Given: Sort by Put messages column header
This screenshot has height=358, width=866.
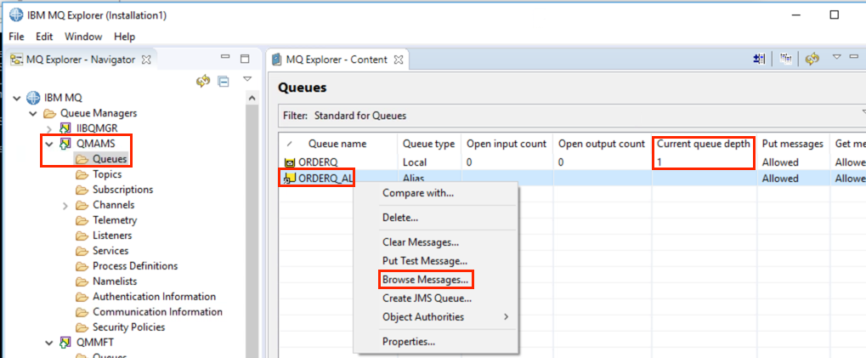Looking at the screenshot, I should point(793,144).
